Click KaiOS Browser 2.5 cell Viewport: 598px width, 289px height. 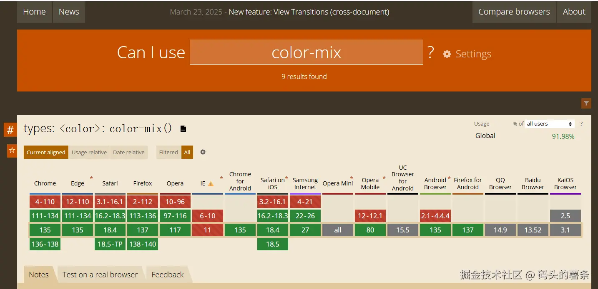pyautogui.click(x=565, y=216)
